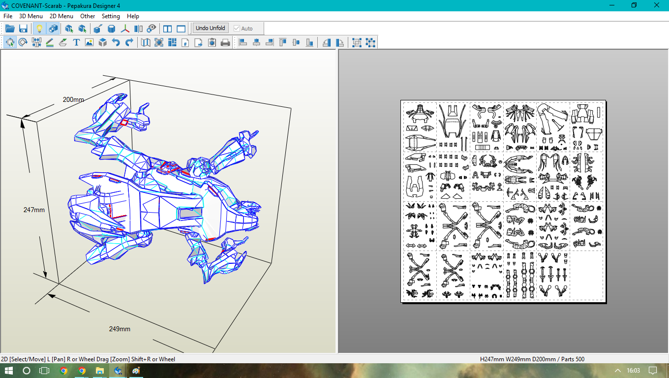Screen dimensions: 669x378
Task: Pick the Input Text tool
Action: click(x=76, y=43)
